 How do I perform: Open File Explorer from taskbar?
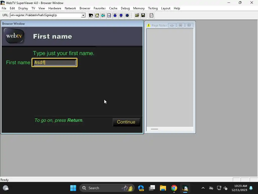tap(163, 188)
